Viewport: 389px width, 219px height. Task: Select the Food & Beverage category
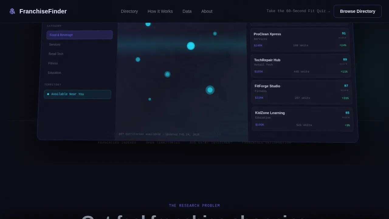coord(79,35)
